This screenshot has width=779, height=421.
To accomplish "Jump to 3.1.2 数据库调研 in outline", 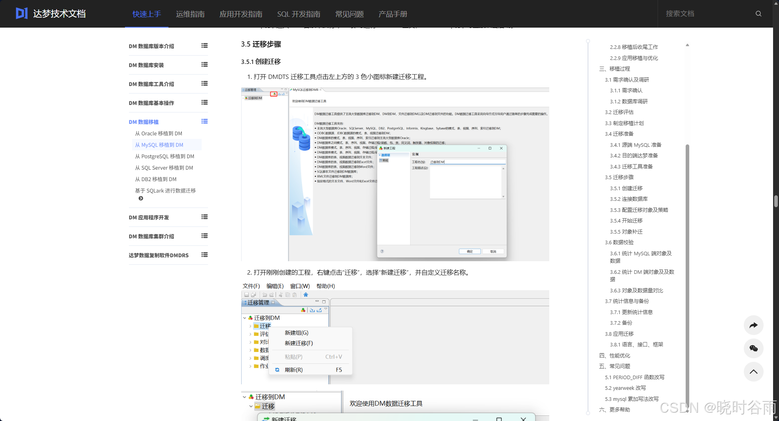I will 629,102.
